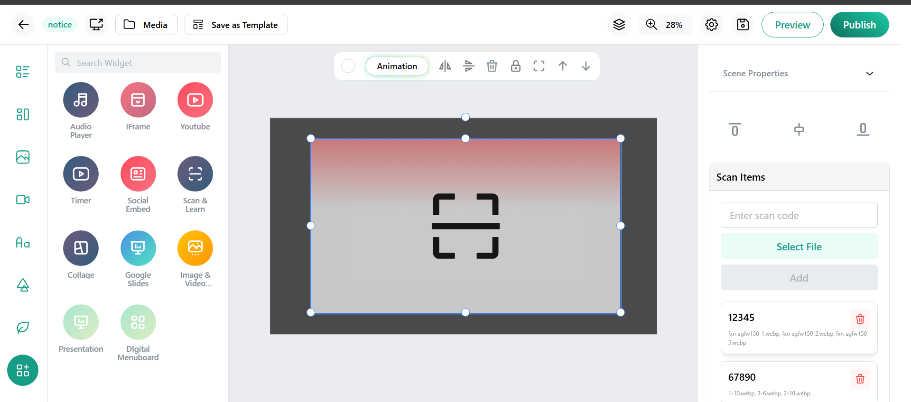Delete scan item 12345
The image size is (911, 402).
[x=860, y=319]
